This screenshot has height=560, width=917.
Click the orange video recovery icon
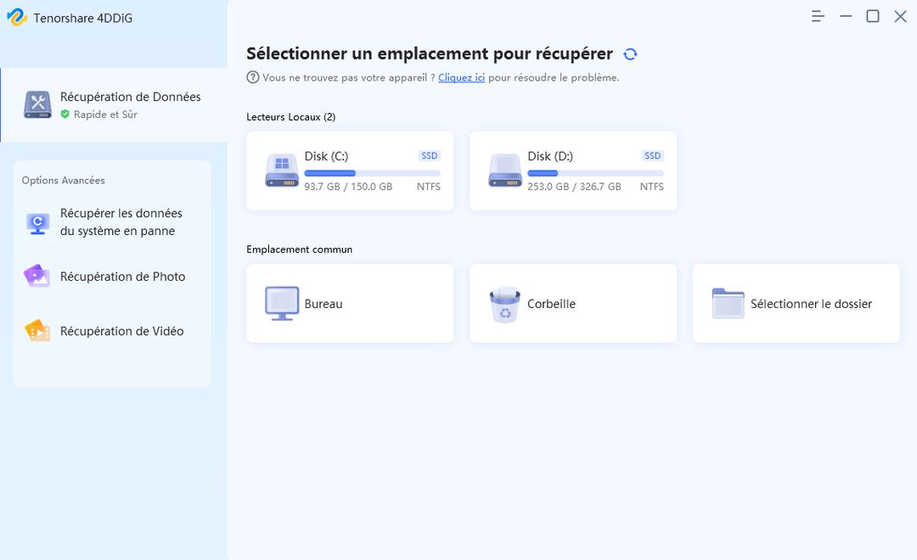point(37,331)
